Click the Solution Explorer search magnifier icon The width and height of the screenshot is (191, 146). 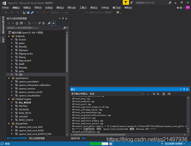[x=65, y=28]
